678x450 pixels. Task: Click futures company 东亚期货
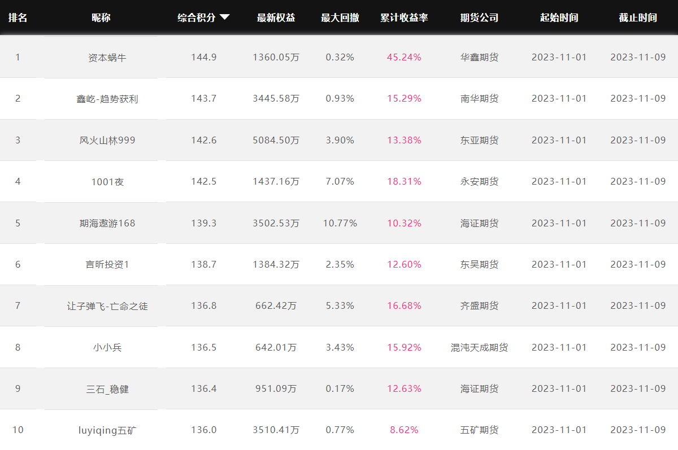point(479,140)
